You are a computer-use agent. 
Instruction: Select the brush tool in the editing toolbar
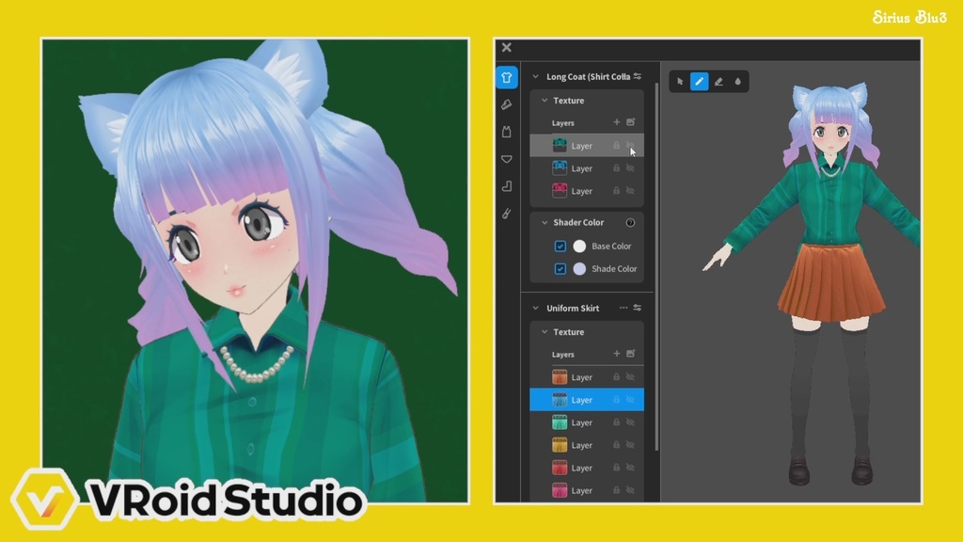point(699,82)
